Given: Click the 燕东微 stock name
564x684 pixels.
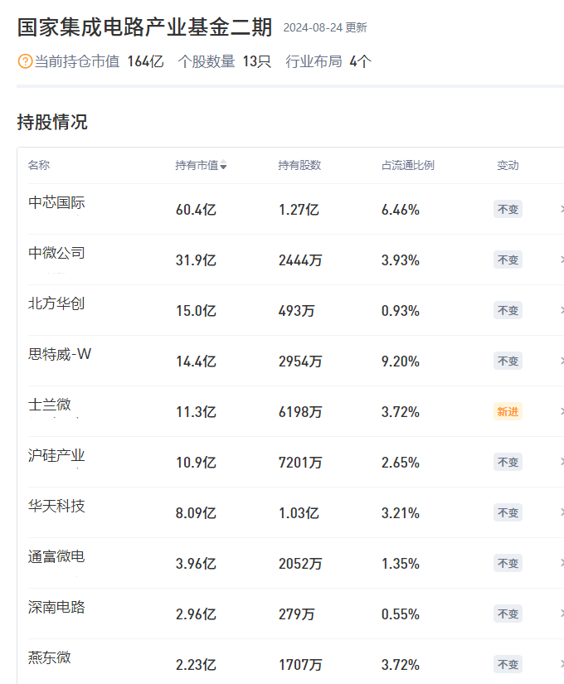Looking at the screenshot, I should (50, 657).
